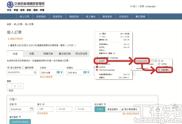Click the info icon beside 日期
Viewport: 182px width, 124px height.
(x=15, y=104)
